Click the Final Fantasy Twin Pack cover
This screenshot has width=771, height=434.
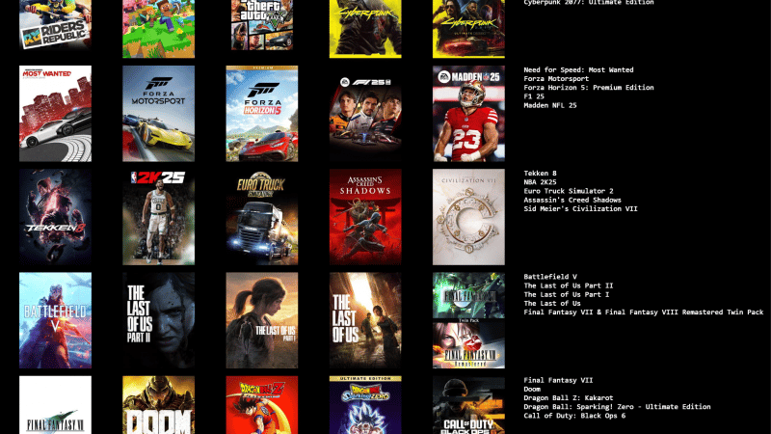click(468, 320)
